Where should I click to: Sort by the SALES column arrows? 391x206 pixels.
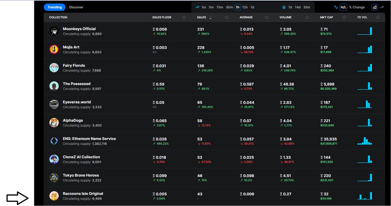pos(210,18)
